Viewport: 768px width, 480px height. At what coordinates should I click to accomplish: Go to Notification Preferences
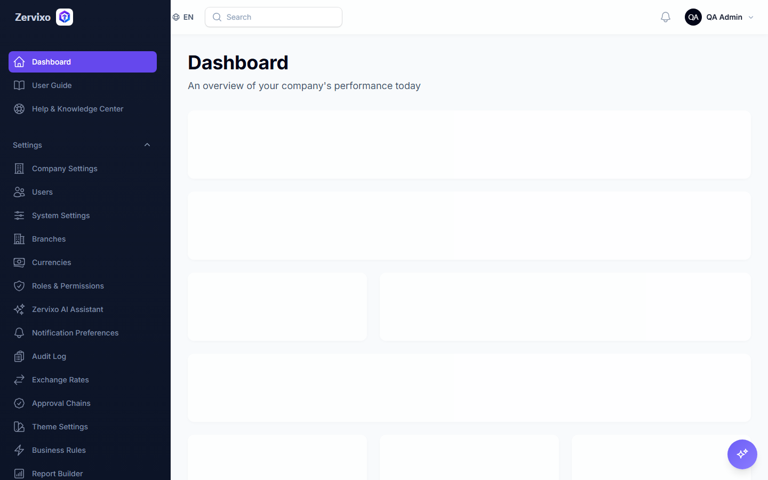(83, 333)
